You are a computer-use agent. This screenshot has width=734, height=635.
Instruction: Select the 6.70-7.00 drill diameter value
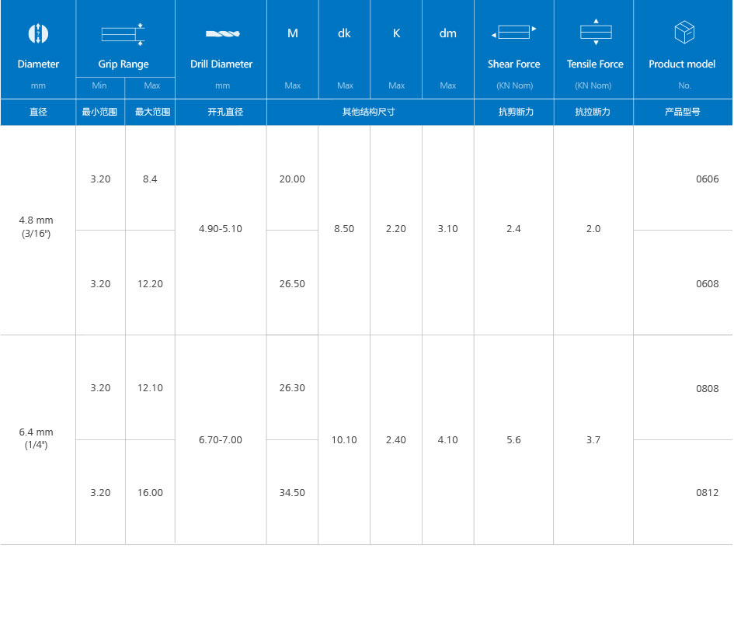pyautogui.click(x=221, y=440)
